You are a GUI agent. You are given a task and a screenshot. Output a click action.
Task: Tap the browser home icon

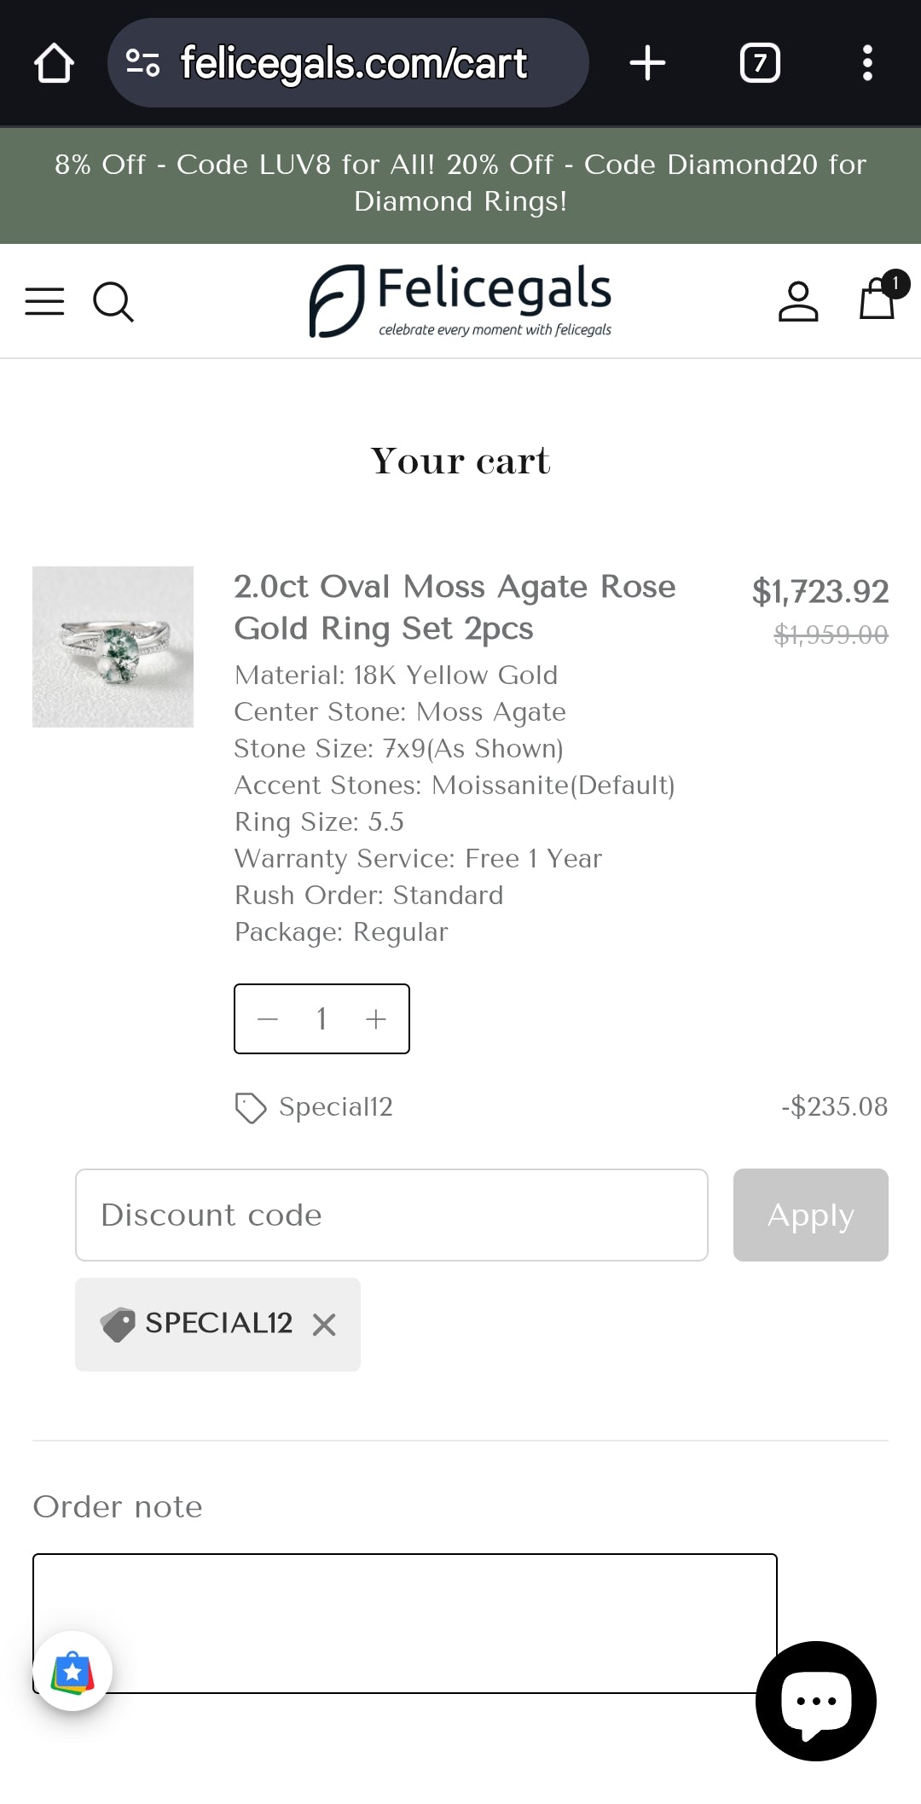pyautogui.click(x=54, y=63)
